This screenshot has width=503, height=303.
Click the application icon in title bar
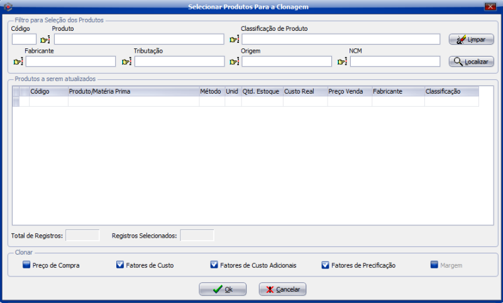(x=8, y=7)
